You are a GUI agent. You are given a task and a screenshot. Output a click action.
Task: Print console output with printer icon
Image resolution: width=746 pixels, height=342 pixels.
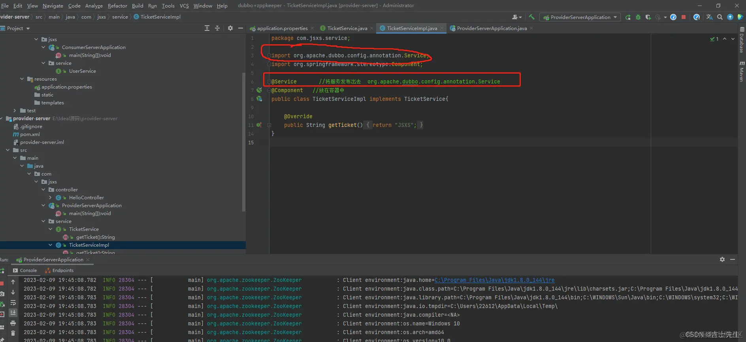point(13,323)
